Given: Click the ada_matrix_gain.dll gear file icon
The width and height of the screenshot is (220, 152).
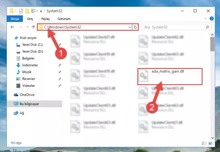Looking at the screenshot, I should tap(143, 75).
